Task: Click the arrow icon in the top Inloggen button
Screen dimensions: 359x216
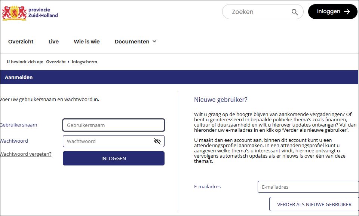Action: [x=347, y=12]
